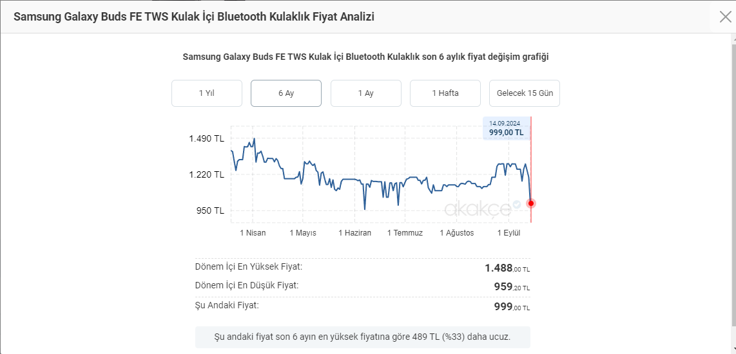Open the 1 Hafta tab

tap(445, 93)
